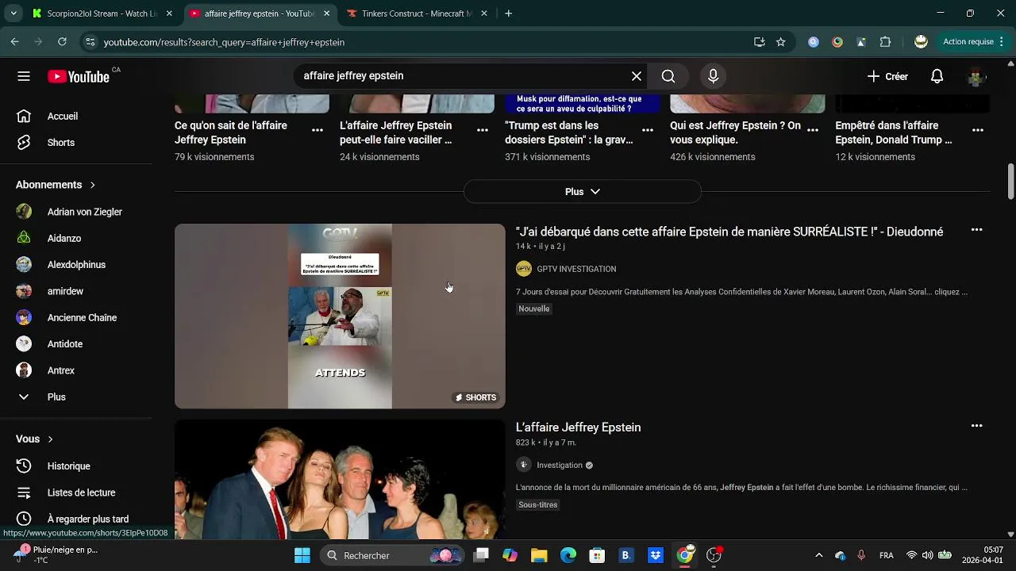Close the Scorpion2lol Stream tab
The height and width of the screenshot is (571, 1016).
pyautogui.click(x=169, y=13)
